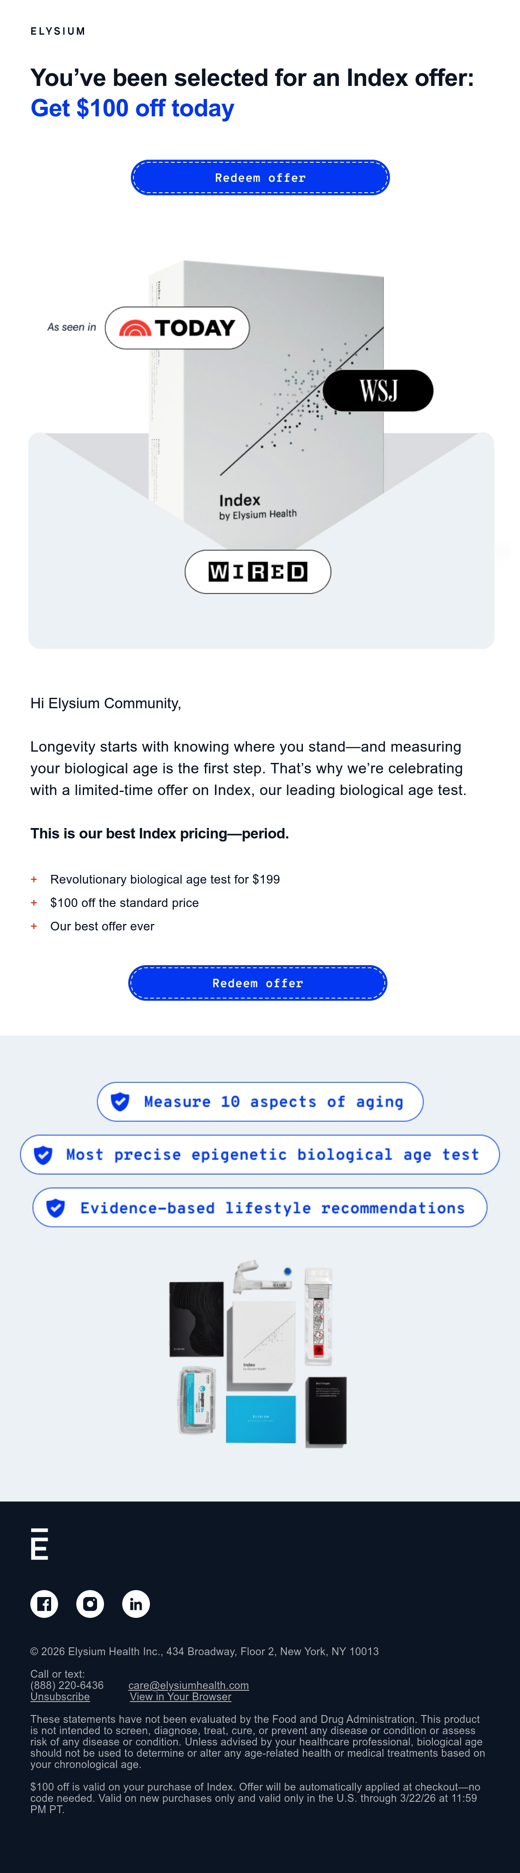This screenshot has height=1873, width=520.
Task: Click the ELYSIUM wordmark at top
Action: click(58, 31)
